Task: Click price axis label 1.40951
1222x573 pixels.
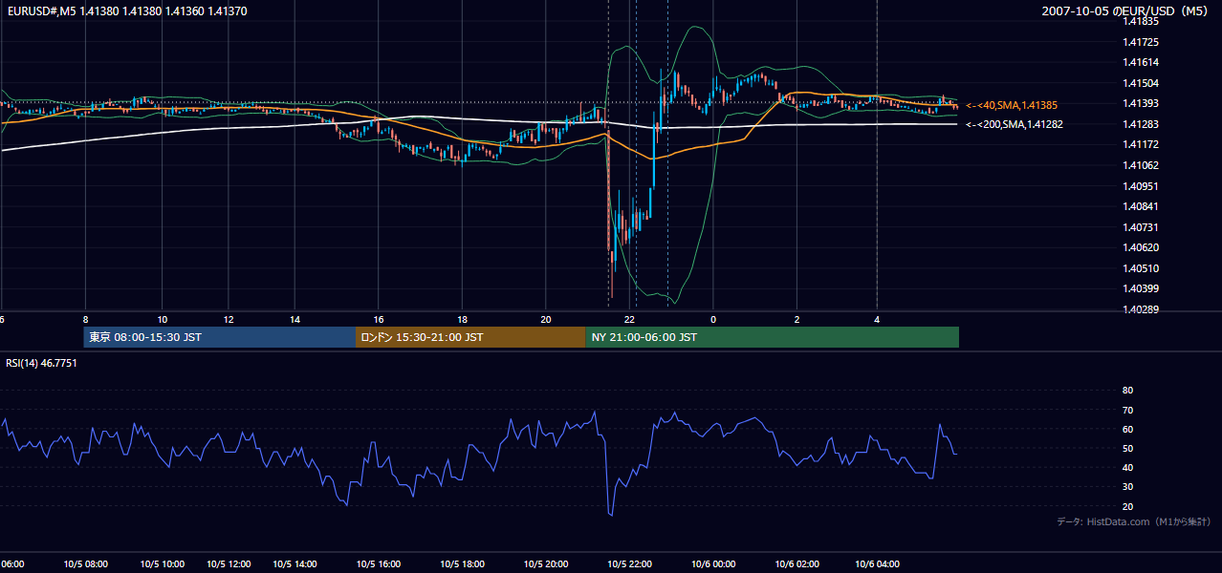Action: click(1140, 186)
